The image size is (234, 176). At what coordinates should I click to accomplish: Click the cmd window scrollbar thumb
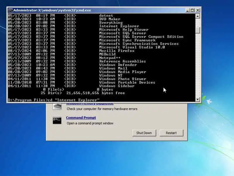click(198, 30)
